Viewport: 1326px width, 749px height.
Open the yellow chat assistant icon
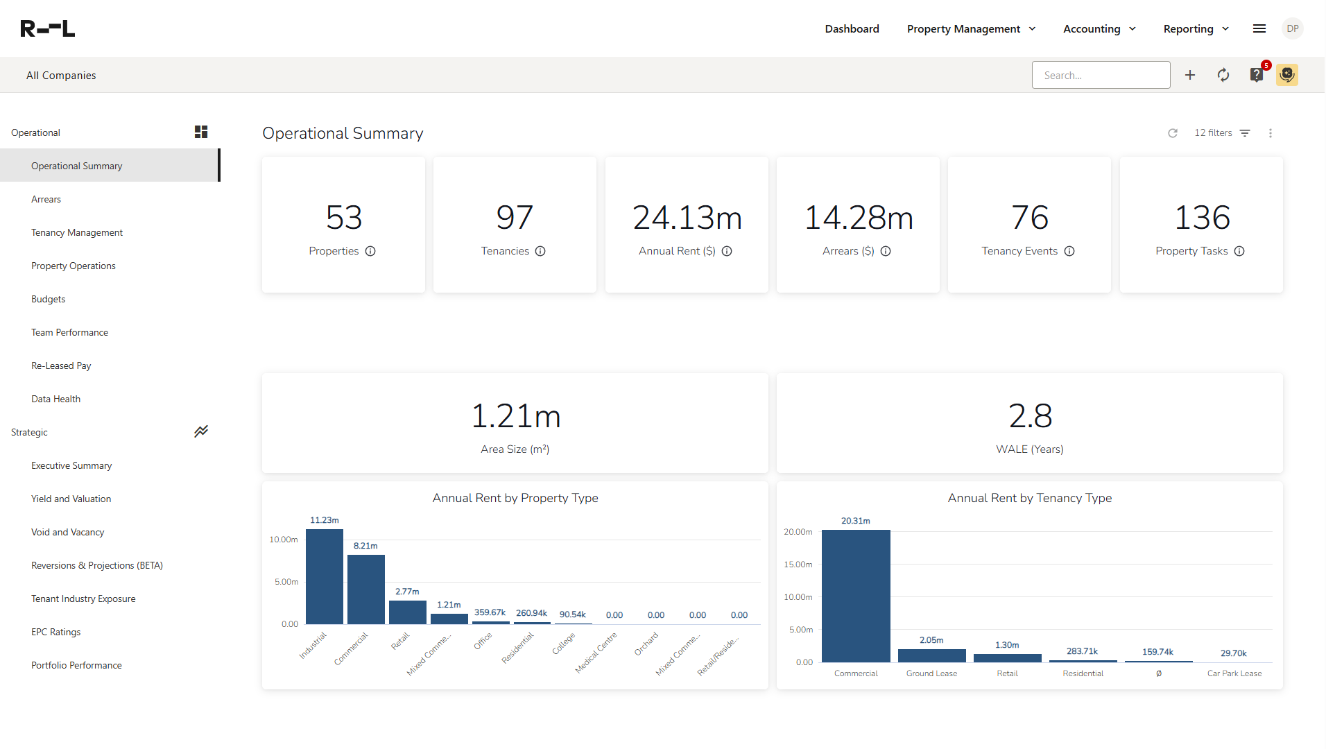pos(1287,75)
